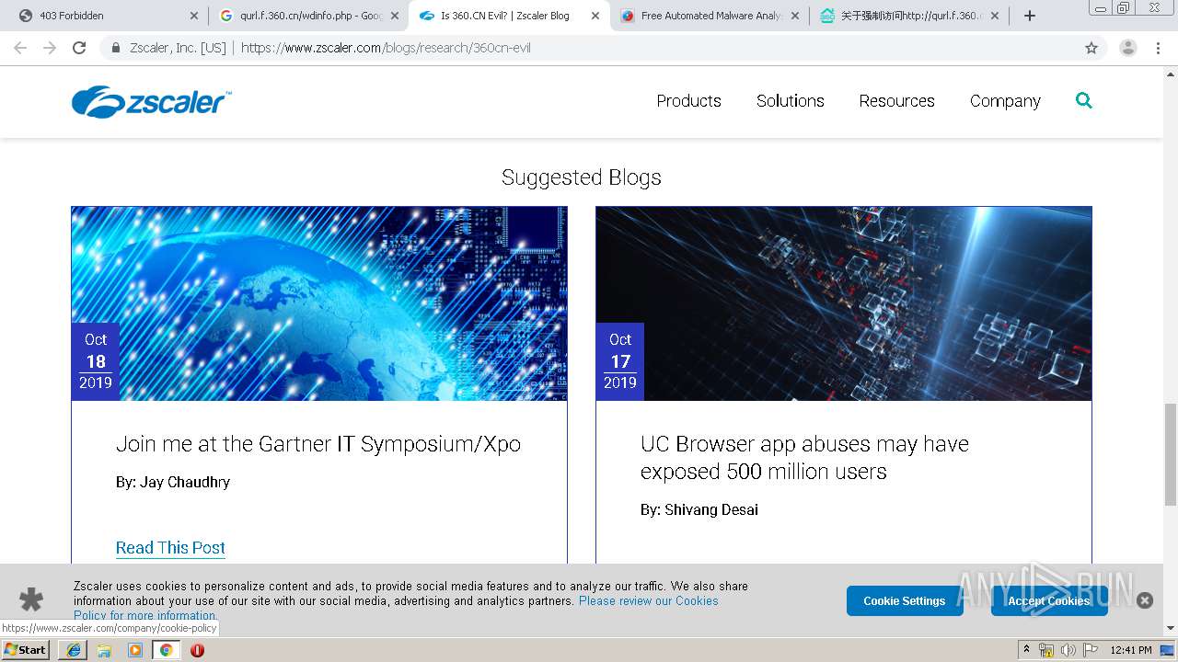Click the Action Center flag tray icon
This screenshot has width=1178, height=662.
[1091, 650]
